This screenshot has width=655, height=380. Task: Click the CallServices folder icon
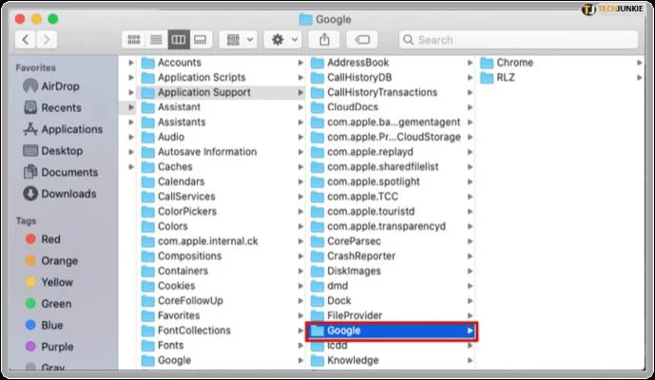(x=148, y=197)
